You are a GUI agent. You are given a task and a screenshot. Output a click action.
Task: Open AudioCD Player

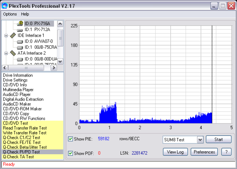pyautogui.click(x=17, y=94)
